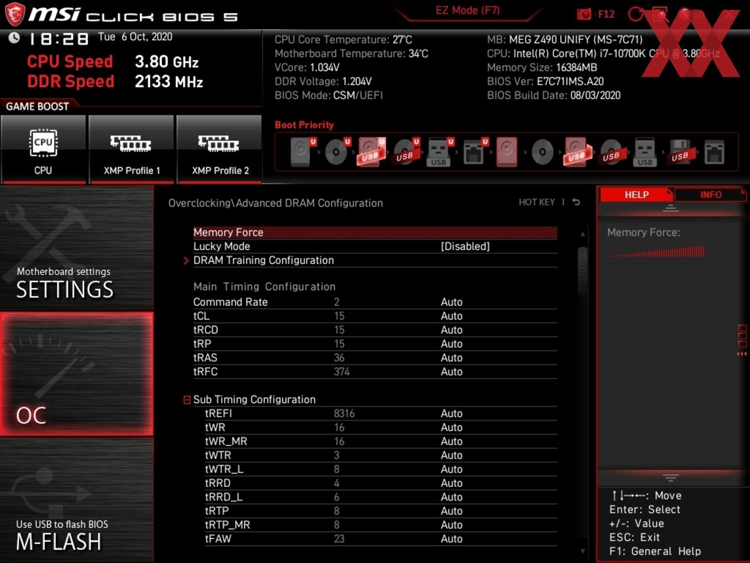Click the triple-arrow collapse icon on the right edge
The height and width of the screenshot is (563, 750).
pos(742,354)
